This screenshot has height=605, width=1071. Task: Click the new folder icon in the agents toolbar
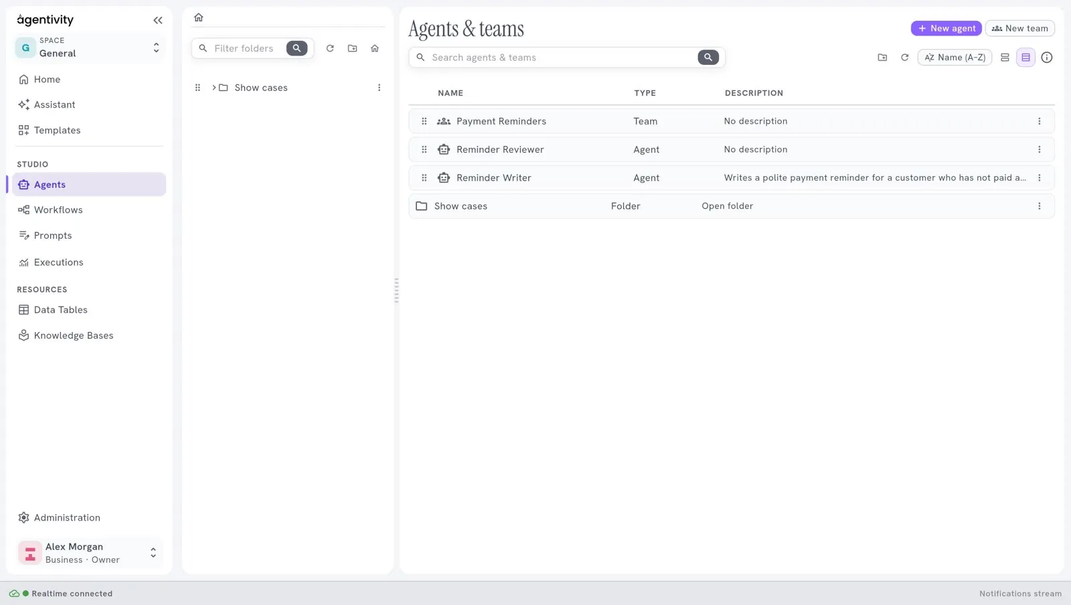pos(882,58)
